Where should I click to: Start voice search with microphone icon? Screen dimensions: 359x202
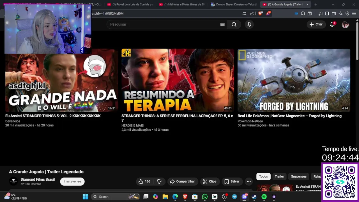(249, 24)
